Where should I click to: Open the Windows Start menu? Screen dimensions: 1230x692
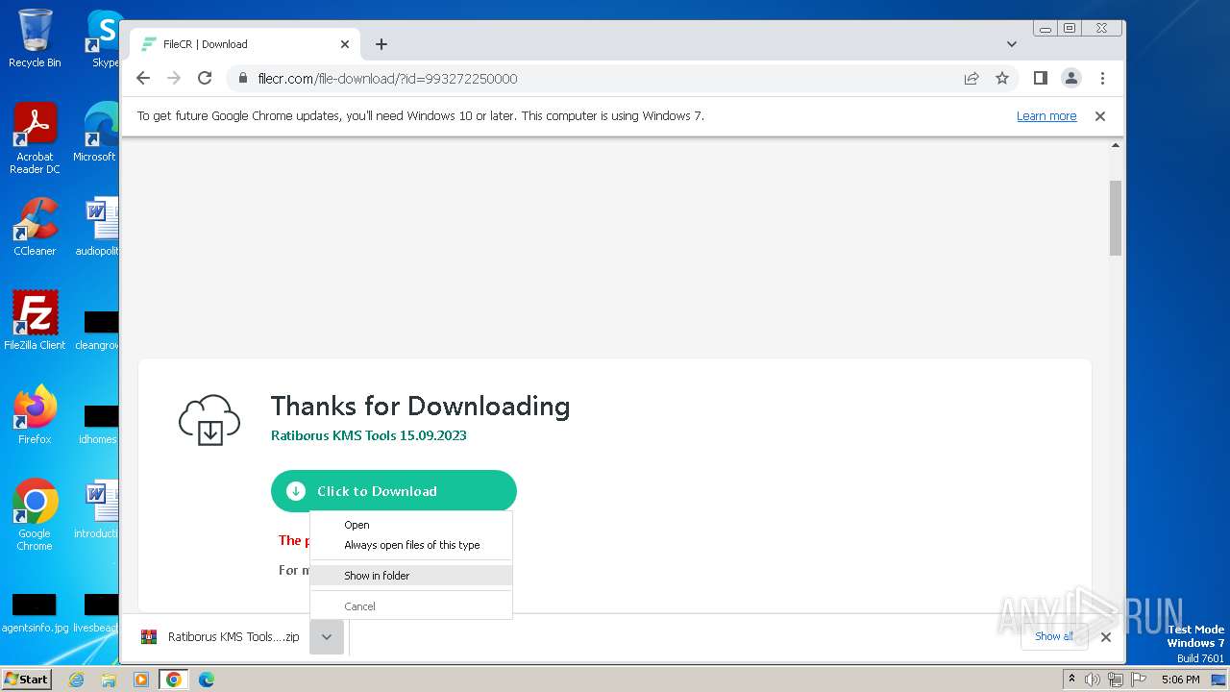26,679
